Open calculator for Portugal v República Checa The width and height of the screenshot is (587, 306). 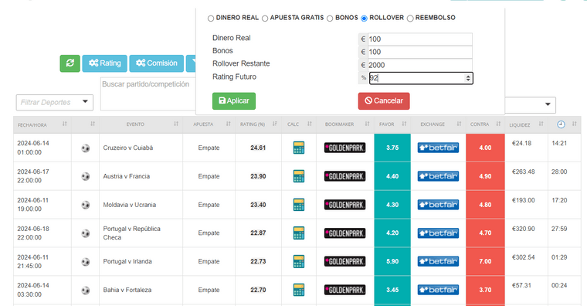pos(298,233)
